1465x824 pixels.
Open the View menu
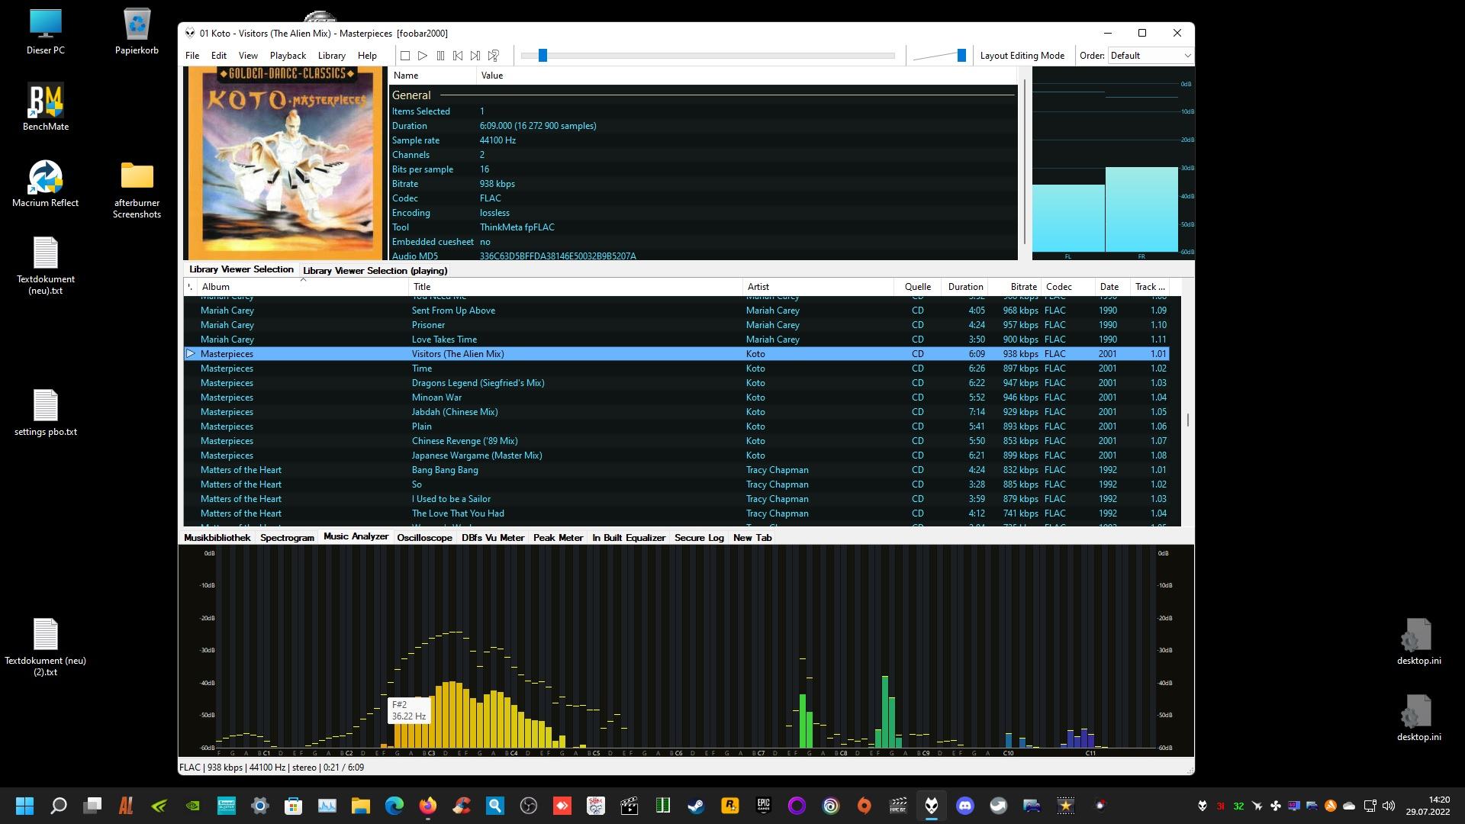pos(248,56)
